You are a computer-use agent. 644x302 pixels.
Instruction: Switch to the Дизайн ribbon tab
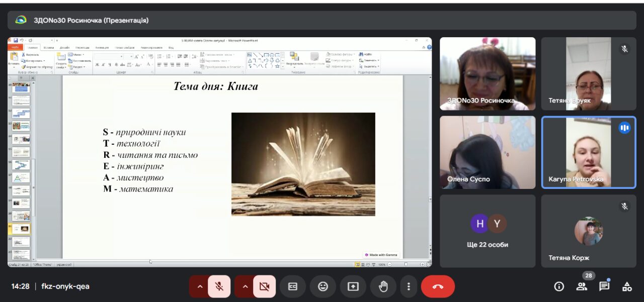click(64, 48)
